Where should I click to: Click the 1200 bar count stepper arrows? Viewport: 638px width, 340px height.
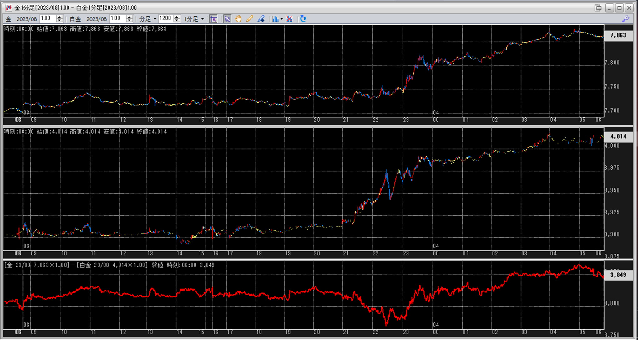177,19
